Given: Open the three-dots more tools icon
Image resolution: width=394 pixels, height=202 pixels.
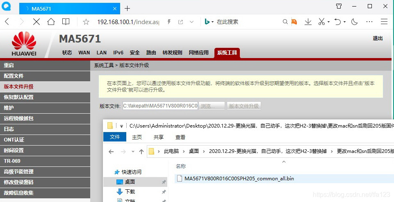Looking at the screenshot, I should tap(369, 22).
